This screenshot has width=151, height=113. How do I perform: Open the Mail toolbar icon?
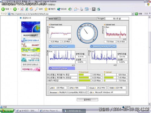coord(76,9)
